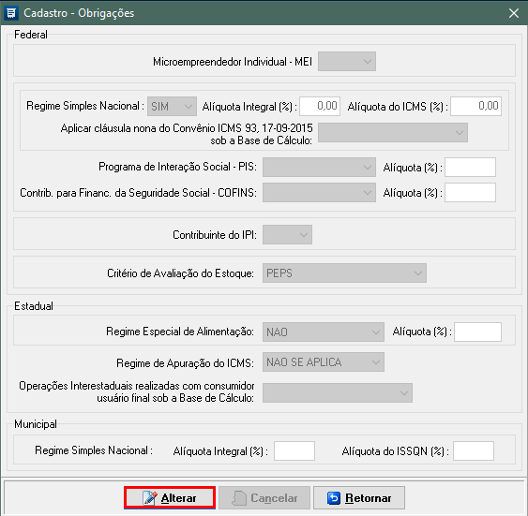Click the PIS Alíquota (%) field
This screenshot has width=528, height=516.
point(470,167)
